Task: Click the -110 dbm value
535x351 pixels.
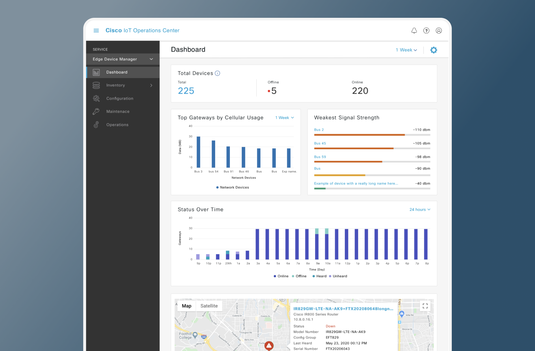Action: click(x=421, y=130)
